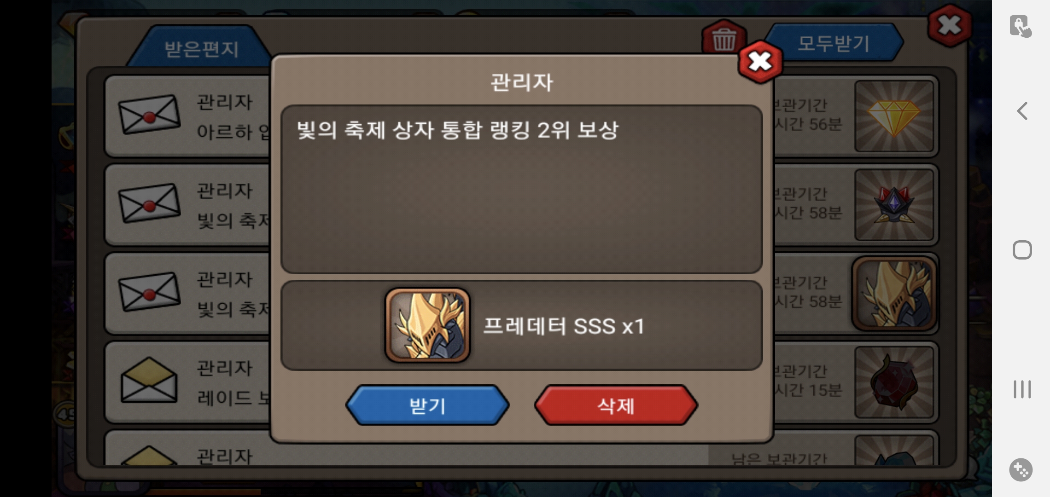
Task: Close the mailbox window
Action: (950, 25)
